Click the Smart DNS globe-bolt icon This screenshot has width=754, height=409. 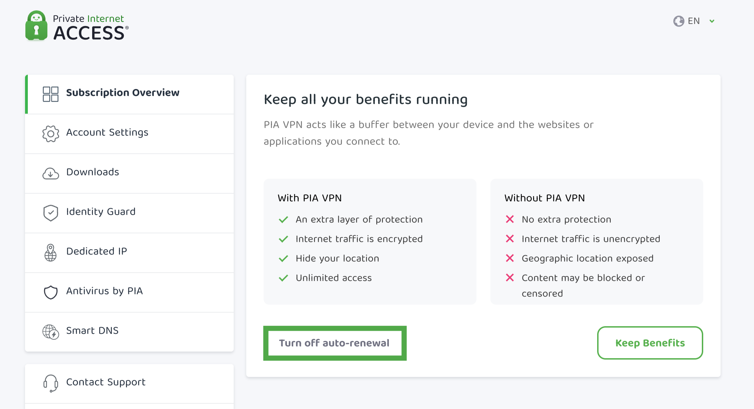click(x=51, y=332)
